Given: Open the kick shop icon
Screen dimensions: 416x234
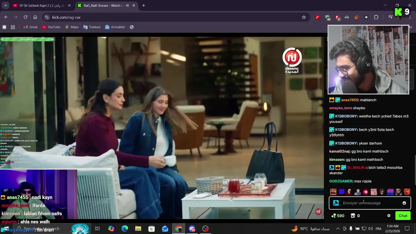Looking at the screenshot, I should pos(353,216).
